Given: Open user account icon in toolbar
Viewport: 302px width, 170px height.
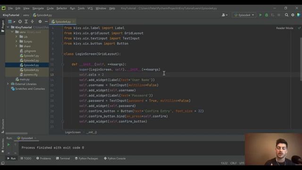Looking at the screenshot, I should [x=225, y=15].
